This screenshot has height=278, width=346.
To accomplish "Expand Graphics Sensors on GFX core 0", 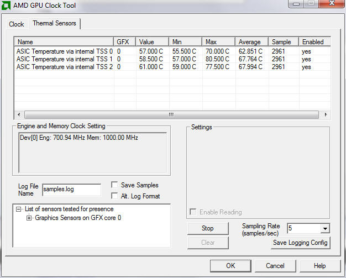I will (29, 218).
